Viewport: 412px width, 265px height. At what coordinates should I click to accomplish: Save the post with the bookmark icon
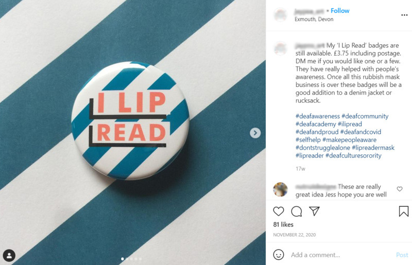404,211
